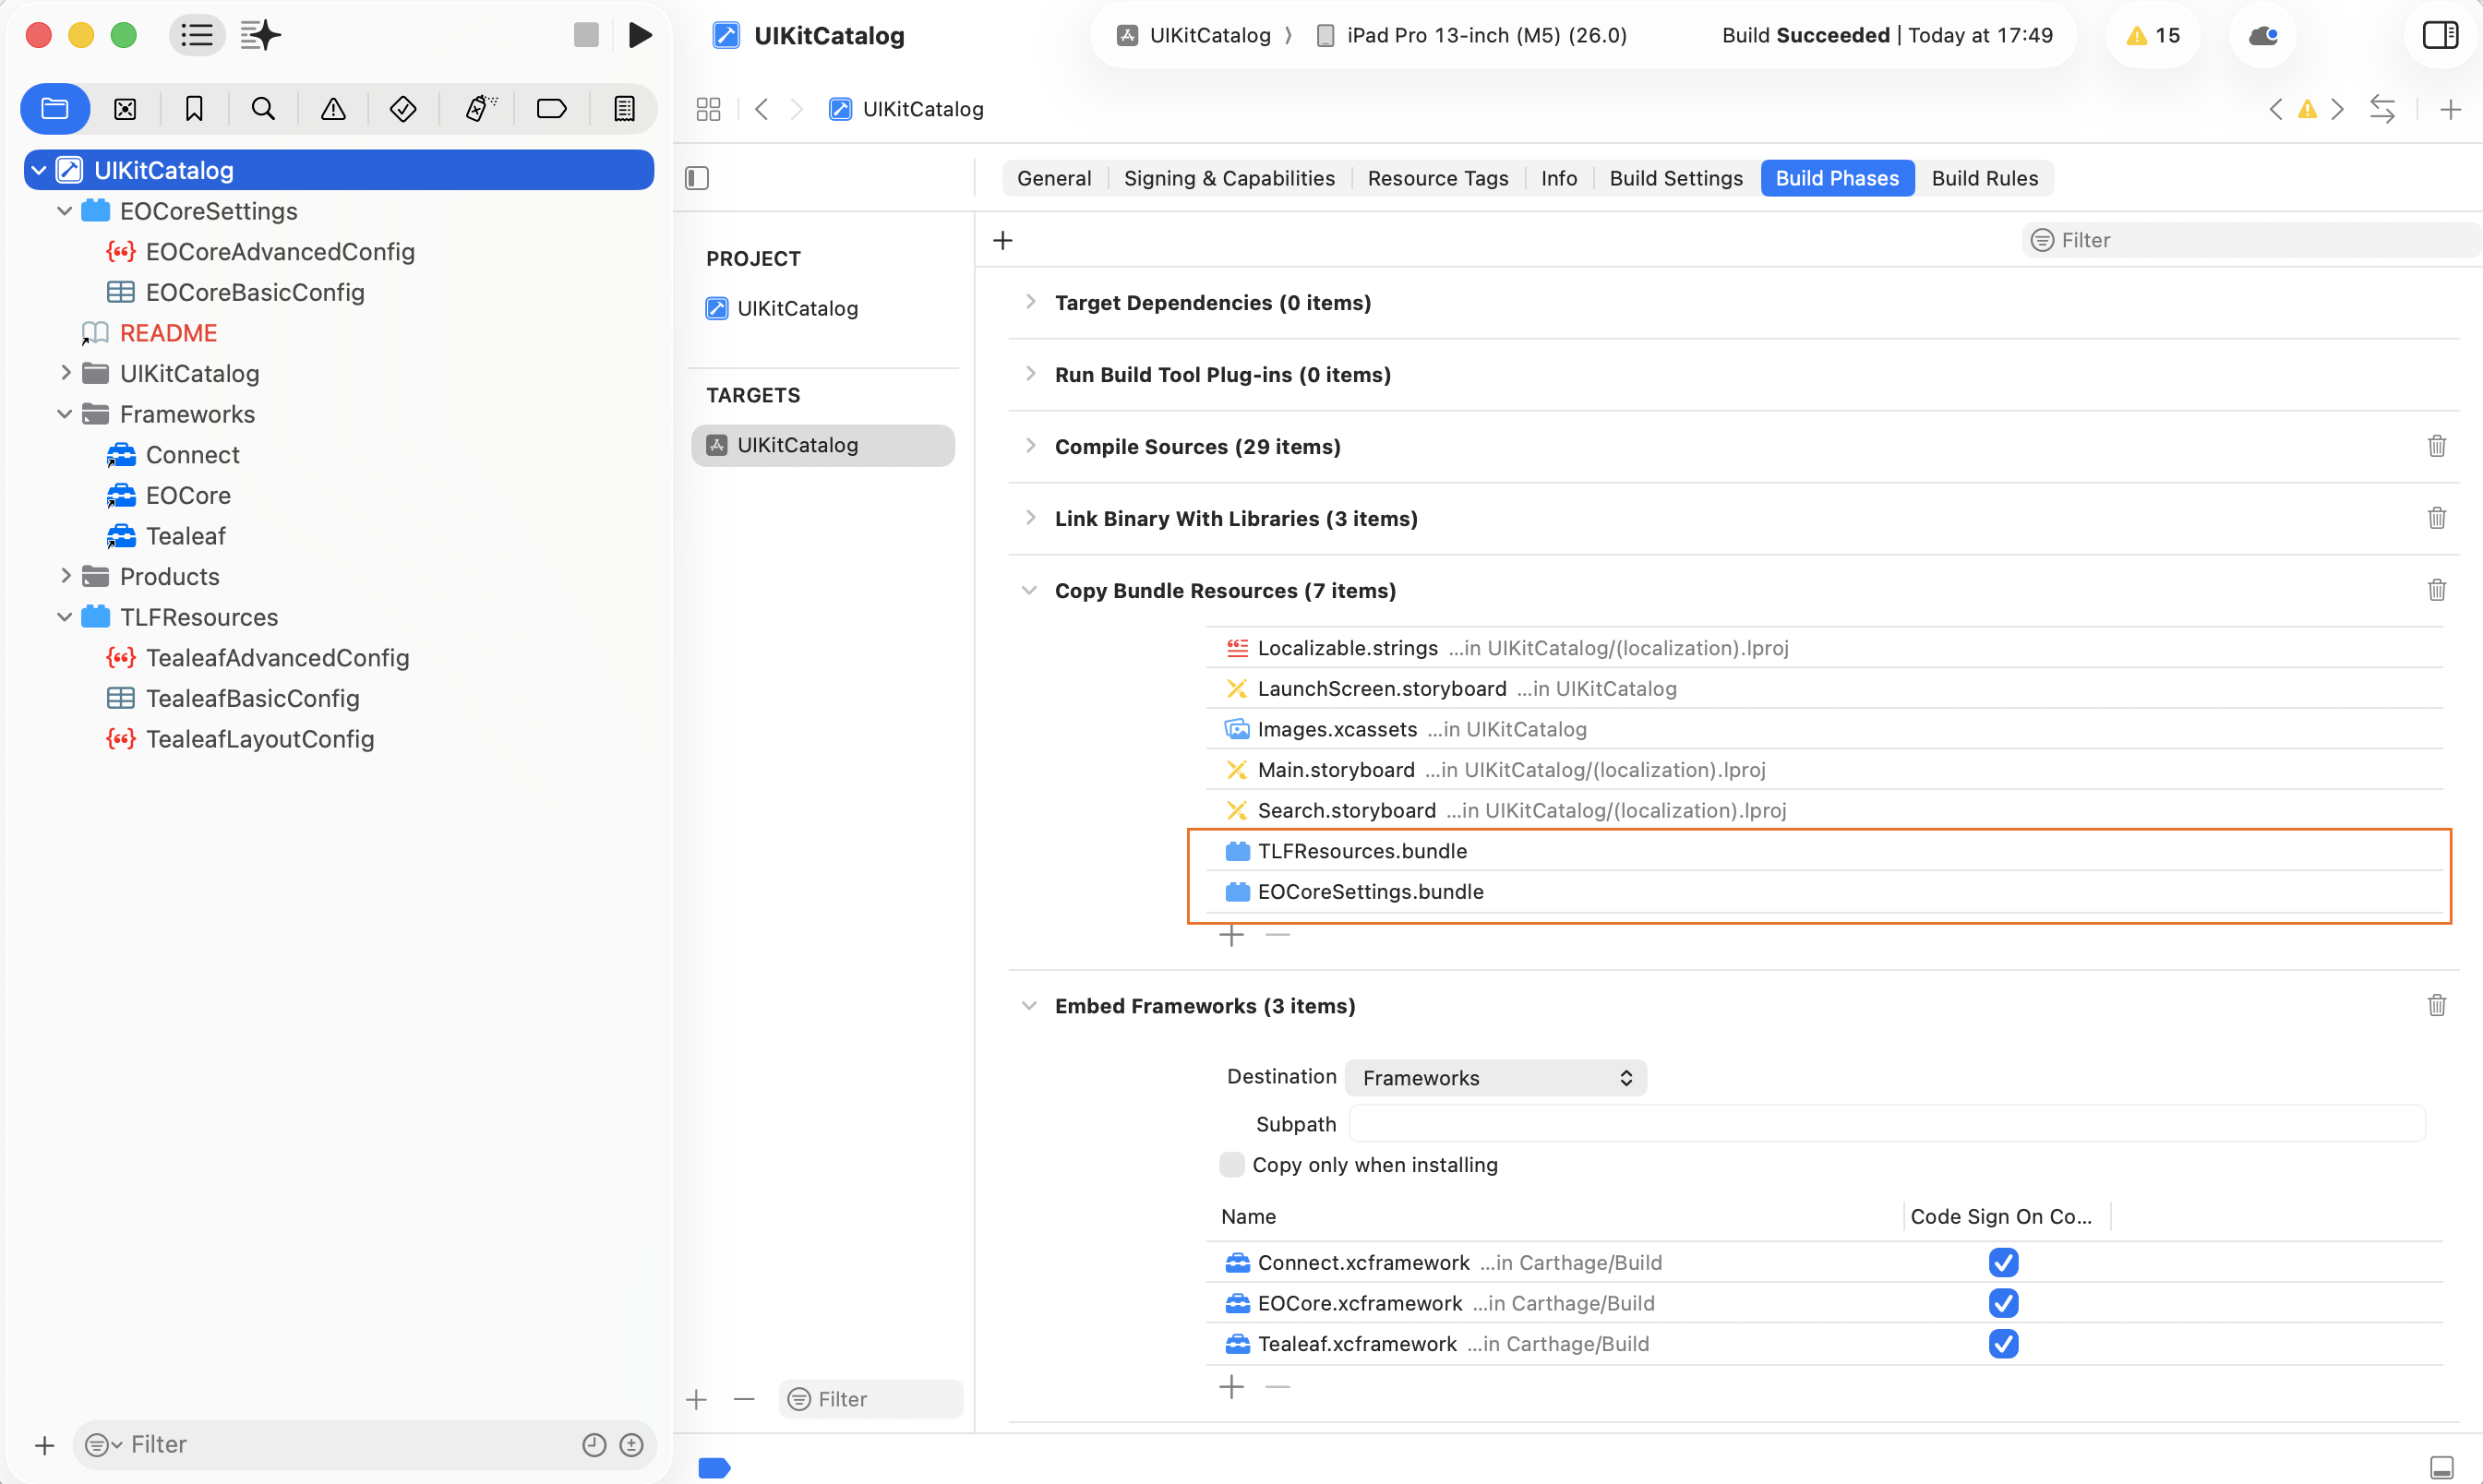Screen dimensions: 2483x1484
Task: Open the cloud status indicator
Action: pos(2263,36)
